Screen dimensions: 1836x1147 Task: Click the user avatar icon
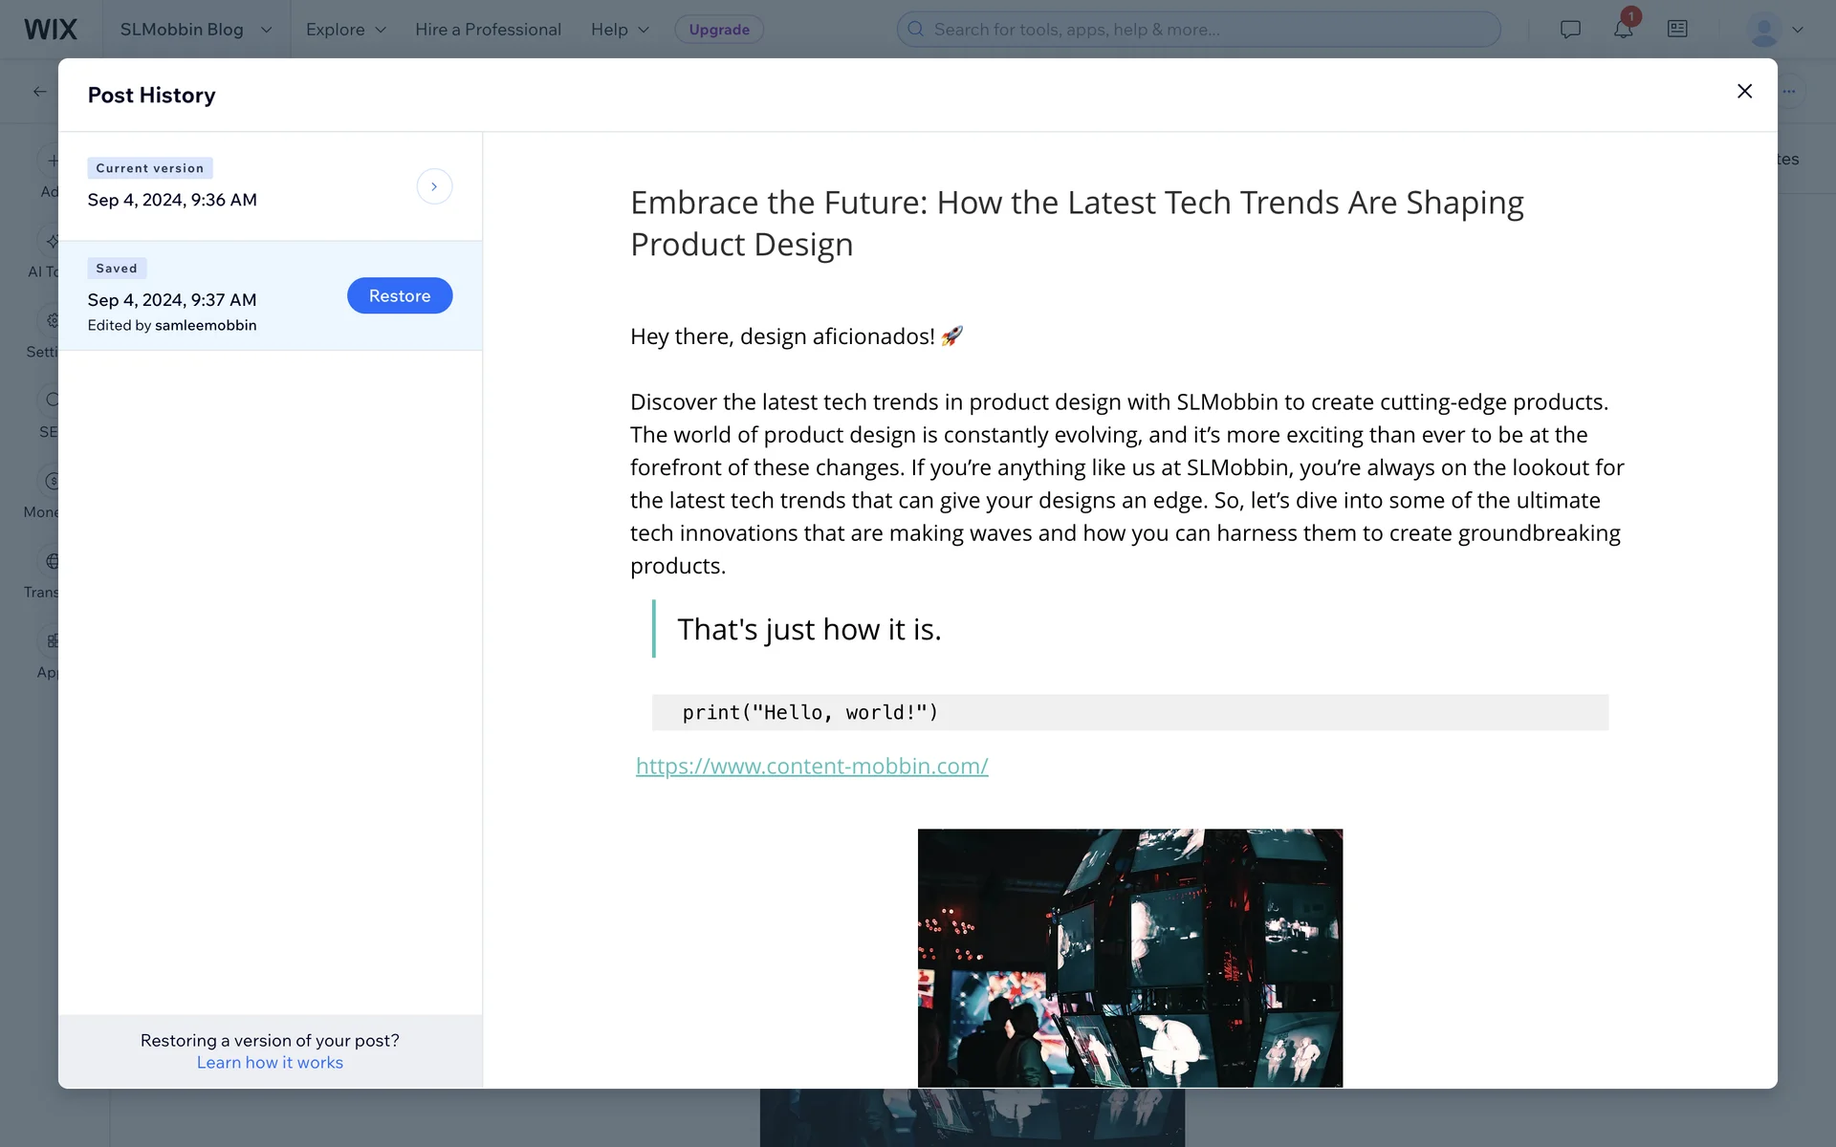(1763, 29)
